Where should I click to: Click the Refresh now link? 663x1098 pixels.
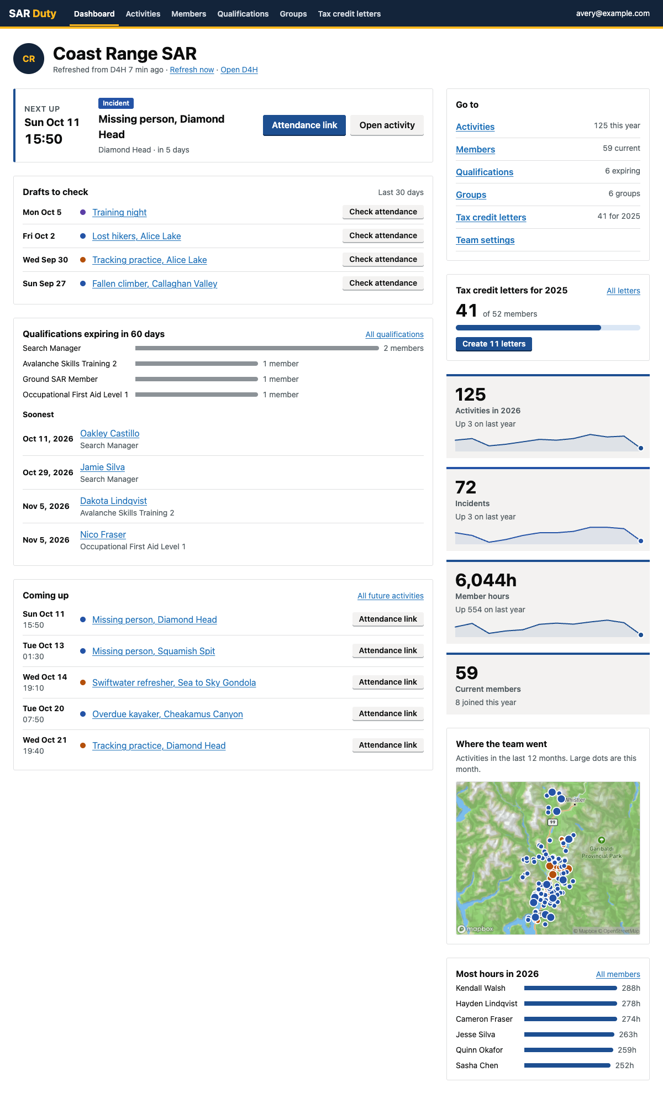(192, 70)
